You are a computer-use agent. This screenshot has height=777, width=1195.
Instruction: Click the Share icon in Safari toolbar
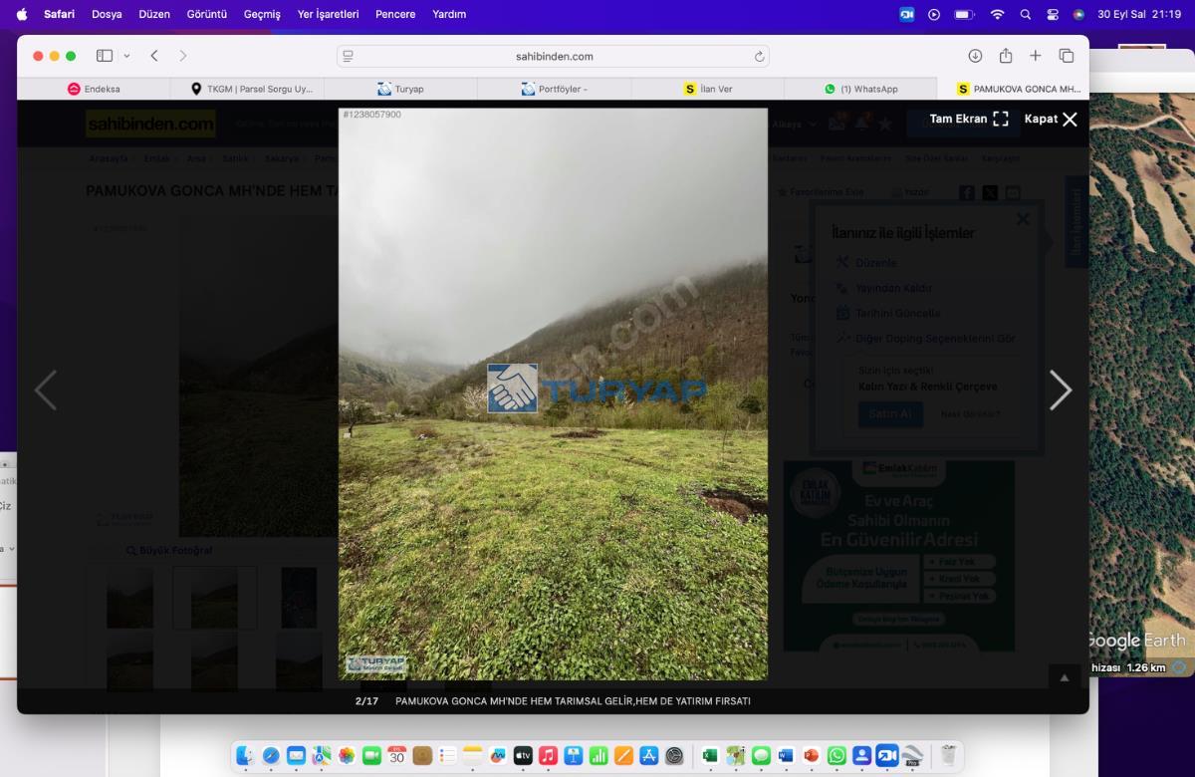tap(1006, 56)
